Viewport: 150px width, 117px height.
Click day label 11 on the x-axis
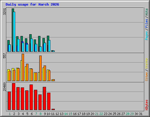point(53,114)
